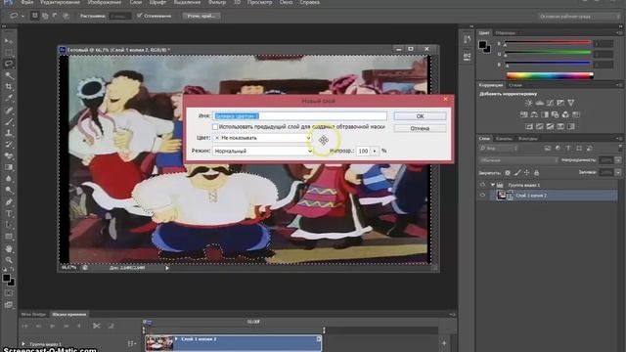The height and width of the screenshot is (352, 626).
Task: Select the Blur tool
Action: click(9, 179)
